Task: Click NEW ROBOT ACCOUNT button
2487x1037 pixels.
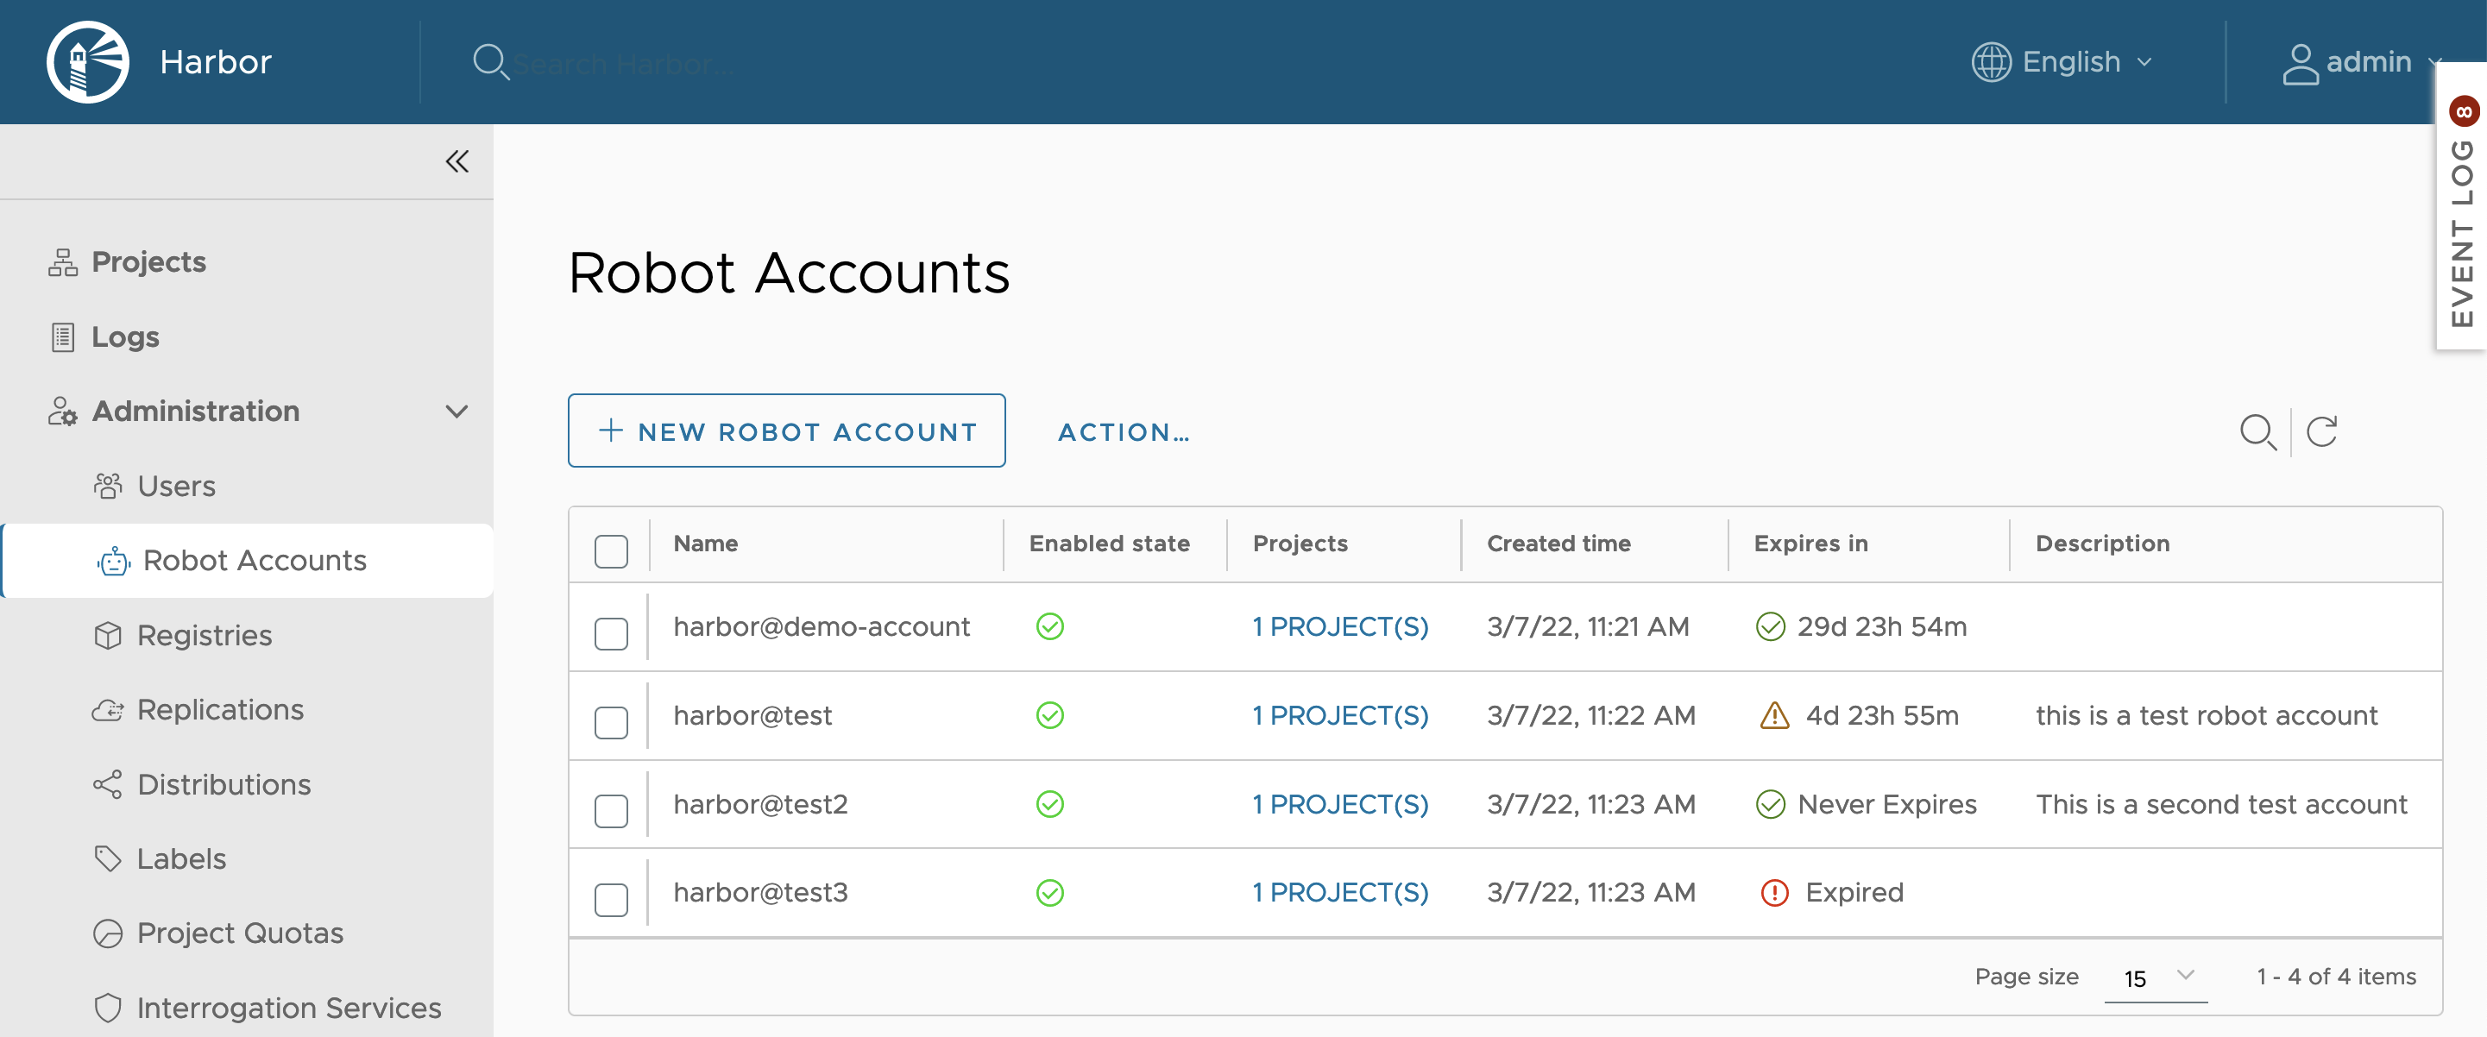Action: 787,431
